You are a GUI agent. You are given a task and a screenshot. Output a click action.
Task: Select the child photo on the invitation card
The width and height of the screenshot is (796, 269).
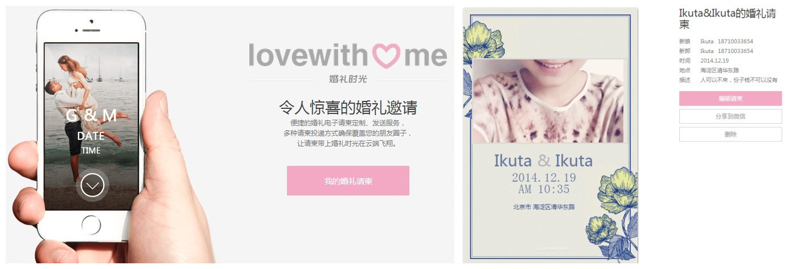click(548, 101)
